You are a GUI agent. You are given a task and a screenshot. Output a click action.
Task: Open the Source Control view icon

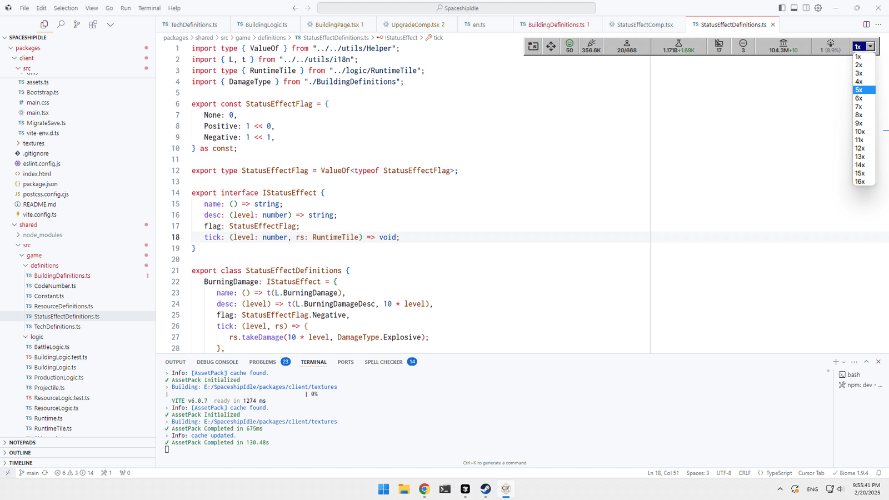(77, 24)
